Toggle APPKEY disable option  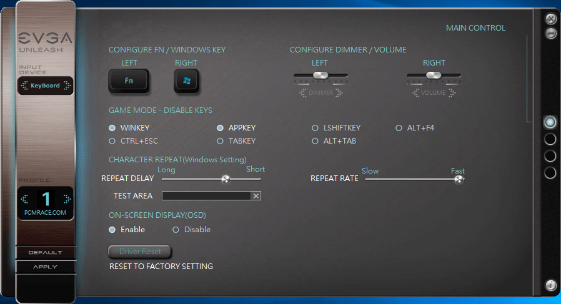220,128
